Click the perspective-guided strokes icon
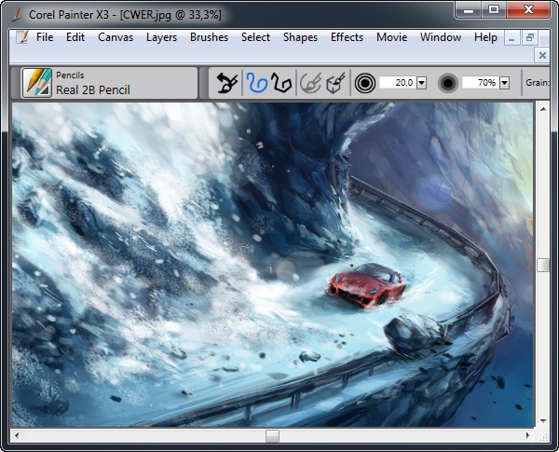Viewport: 559px width, 452px height. pyautogui.click(x=335, y=83)
